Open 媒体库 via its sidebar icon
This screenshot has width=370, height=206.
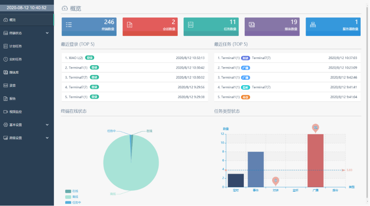(5, 72)
